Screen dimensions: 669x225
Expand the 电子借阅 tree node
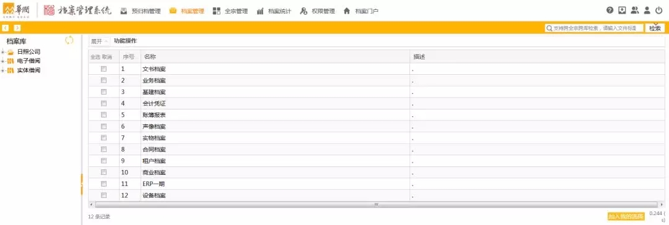coord(3,61)
